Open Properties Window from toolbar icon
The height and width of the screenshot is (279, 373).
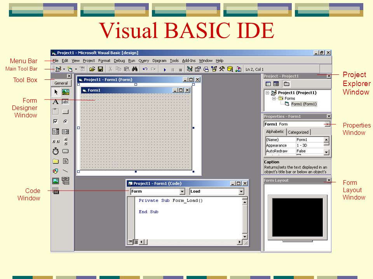click(198, 69)
